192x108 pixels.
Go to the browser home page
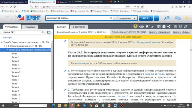click(15, 7)
